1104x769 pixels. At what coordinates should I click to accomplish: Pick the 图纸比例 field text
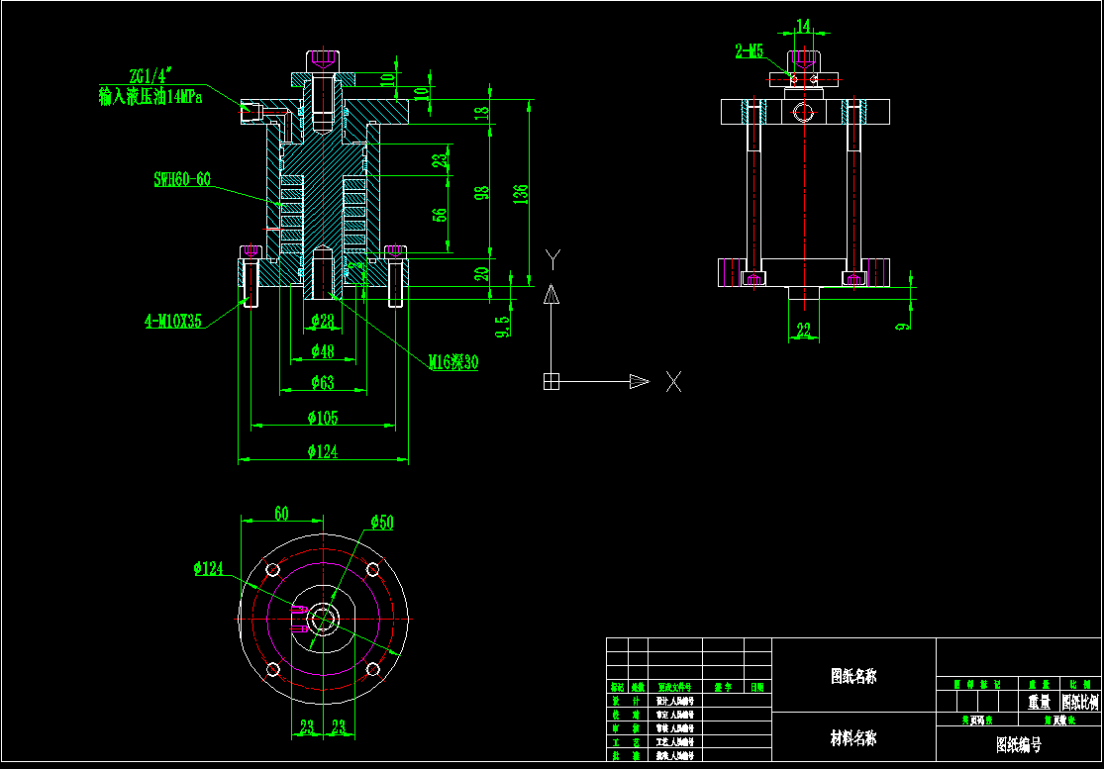[1081, 702]
